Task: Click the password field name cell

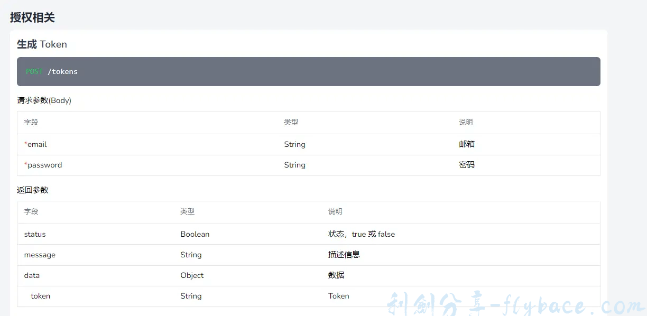Action: click(x=44, y=165)
